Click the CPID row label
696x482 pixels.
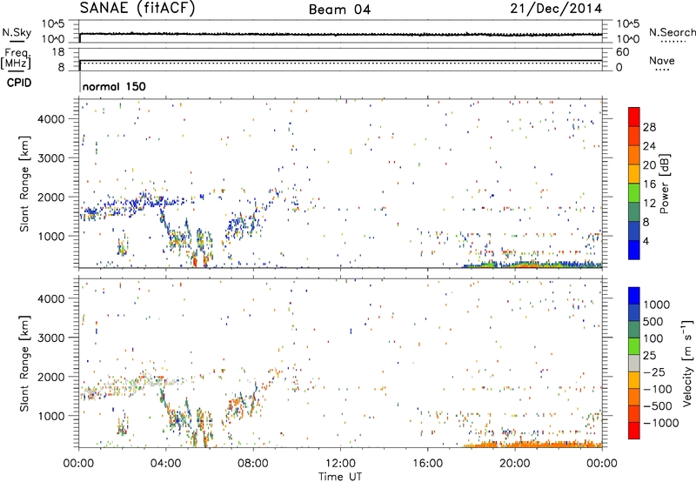coord(19,83)
